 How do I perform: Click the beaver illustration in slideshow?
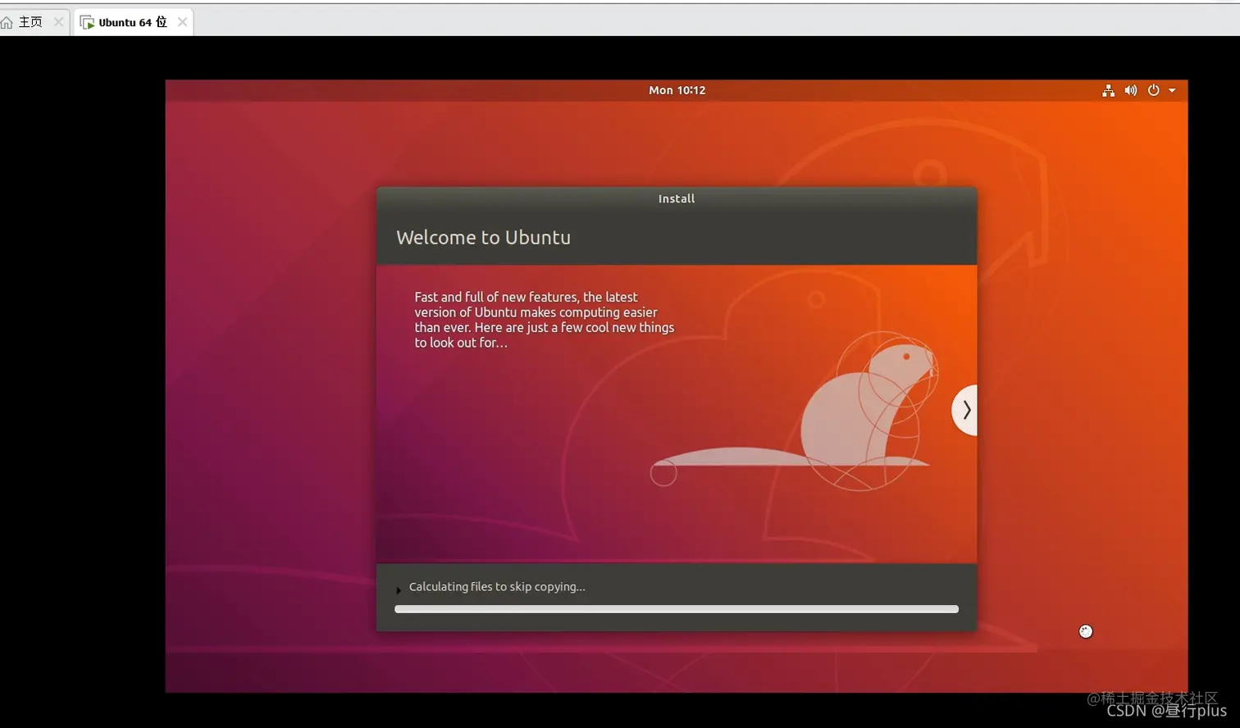tap(794, 412)
